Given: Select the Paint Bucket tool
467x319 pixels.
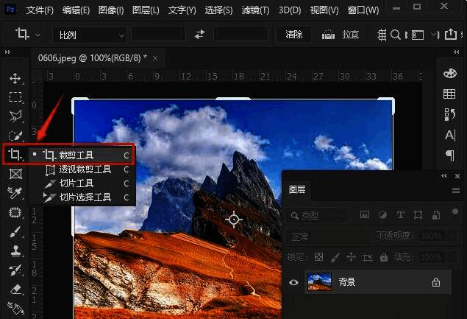Looking at the screenshot, I should pos(15,309).
